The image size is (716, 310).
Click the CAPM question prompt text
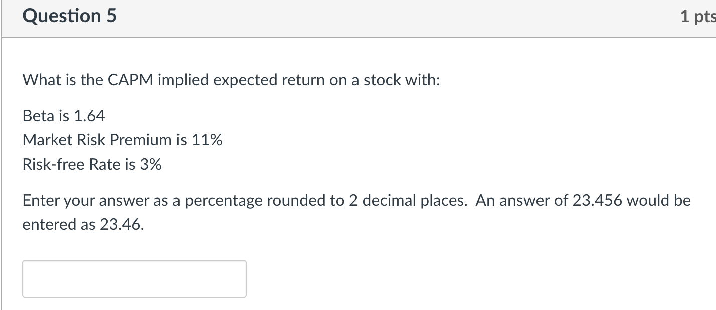231,79
